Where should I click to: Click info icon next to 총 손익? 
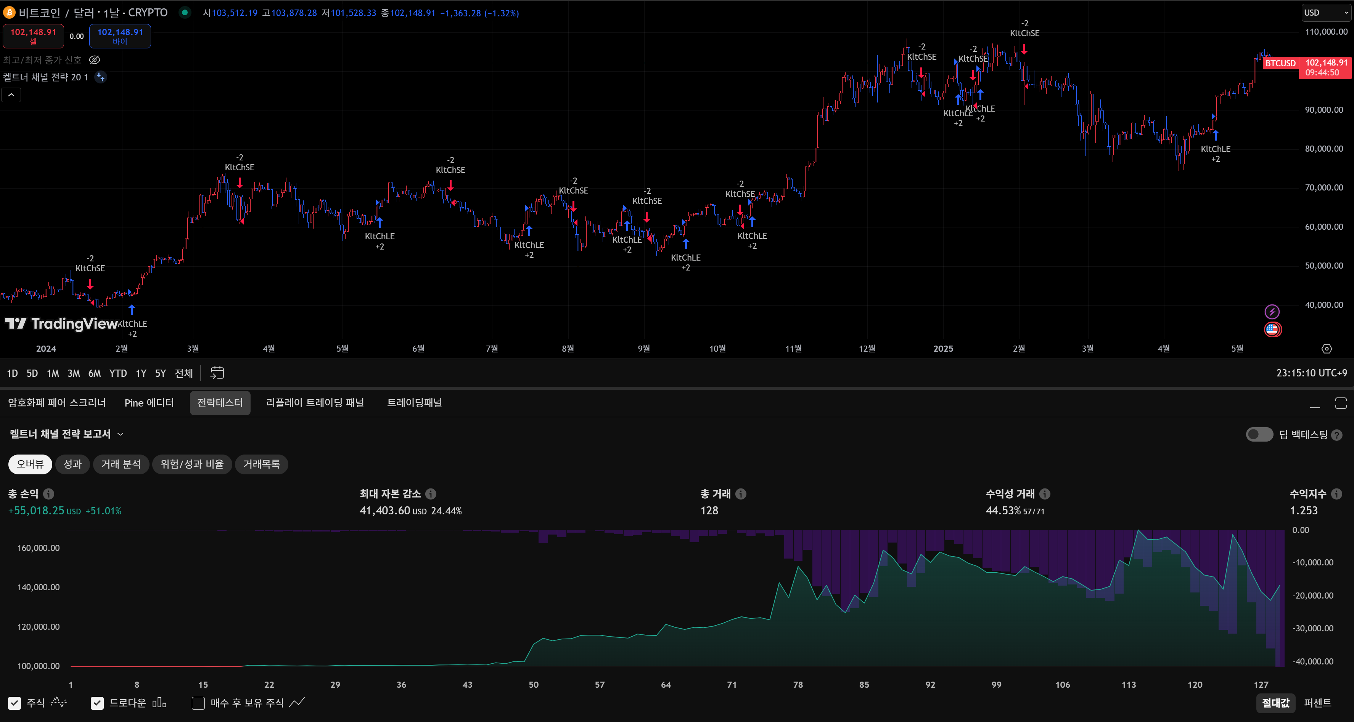tap(48, 494)
